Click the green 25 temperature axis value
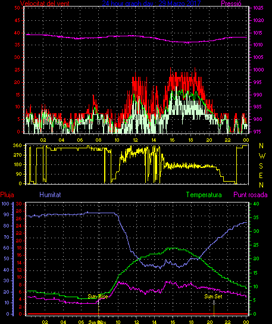The width and height of the screenshot is (272, 324). coord(256,245)
